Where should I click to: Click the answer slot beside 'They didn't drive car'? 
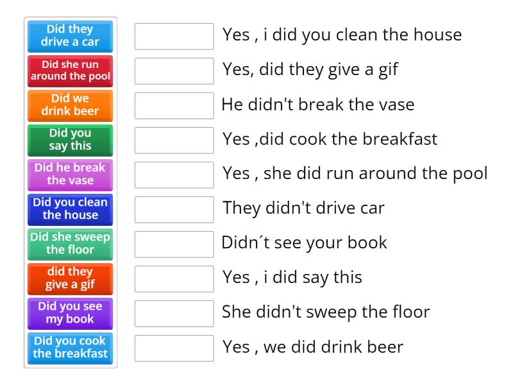[174, 209]
